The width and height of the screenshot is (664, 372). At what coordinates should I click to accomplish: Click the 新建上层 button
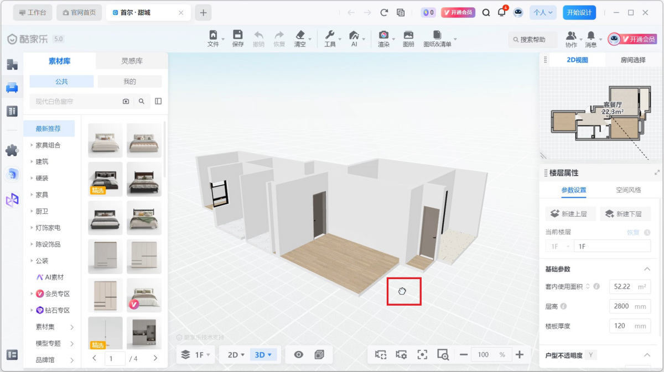pos(567,214)
